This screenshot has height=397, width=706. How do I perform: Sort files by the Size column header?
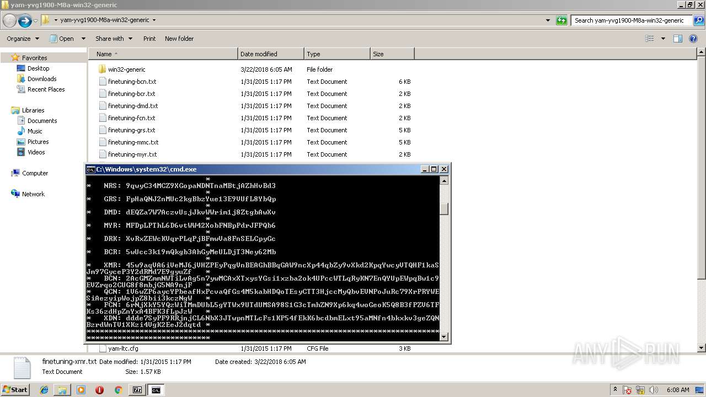coord(392,54)
